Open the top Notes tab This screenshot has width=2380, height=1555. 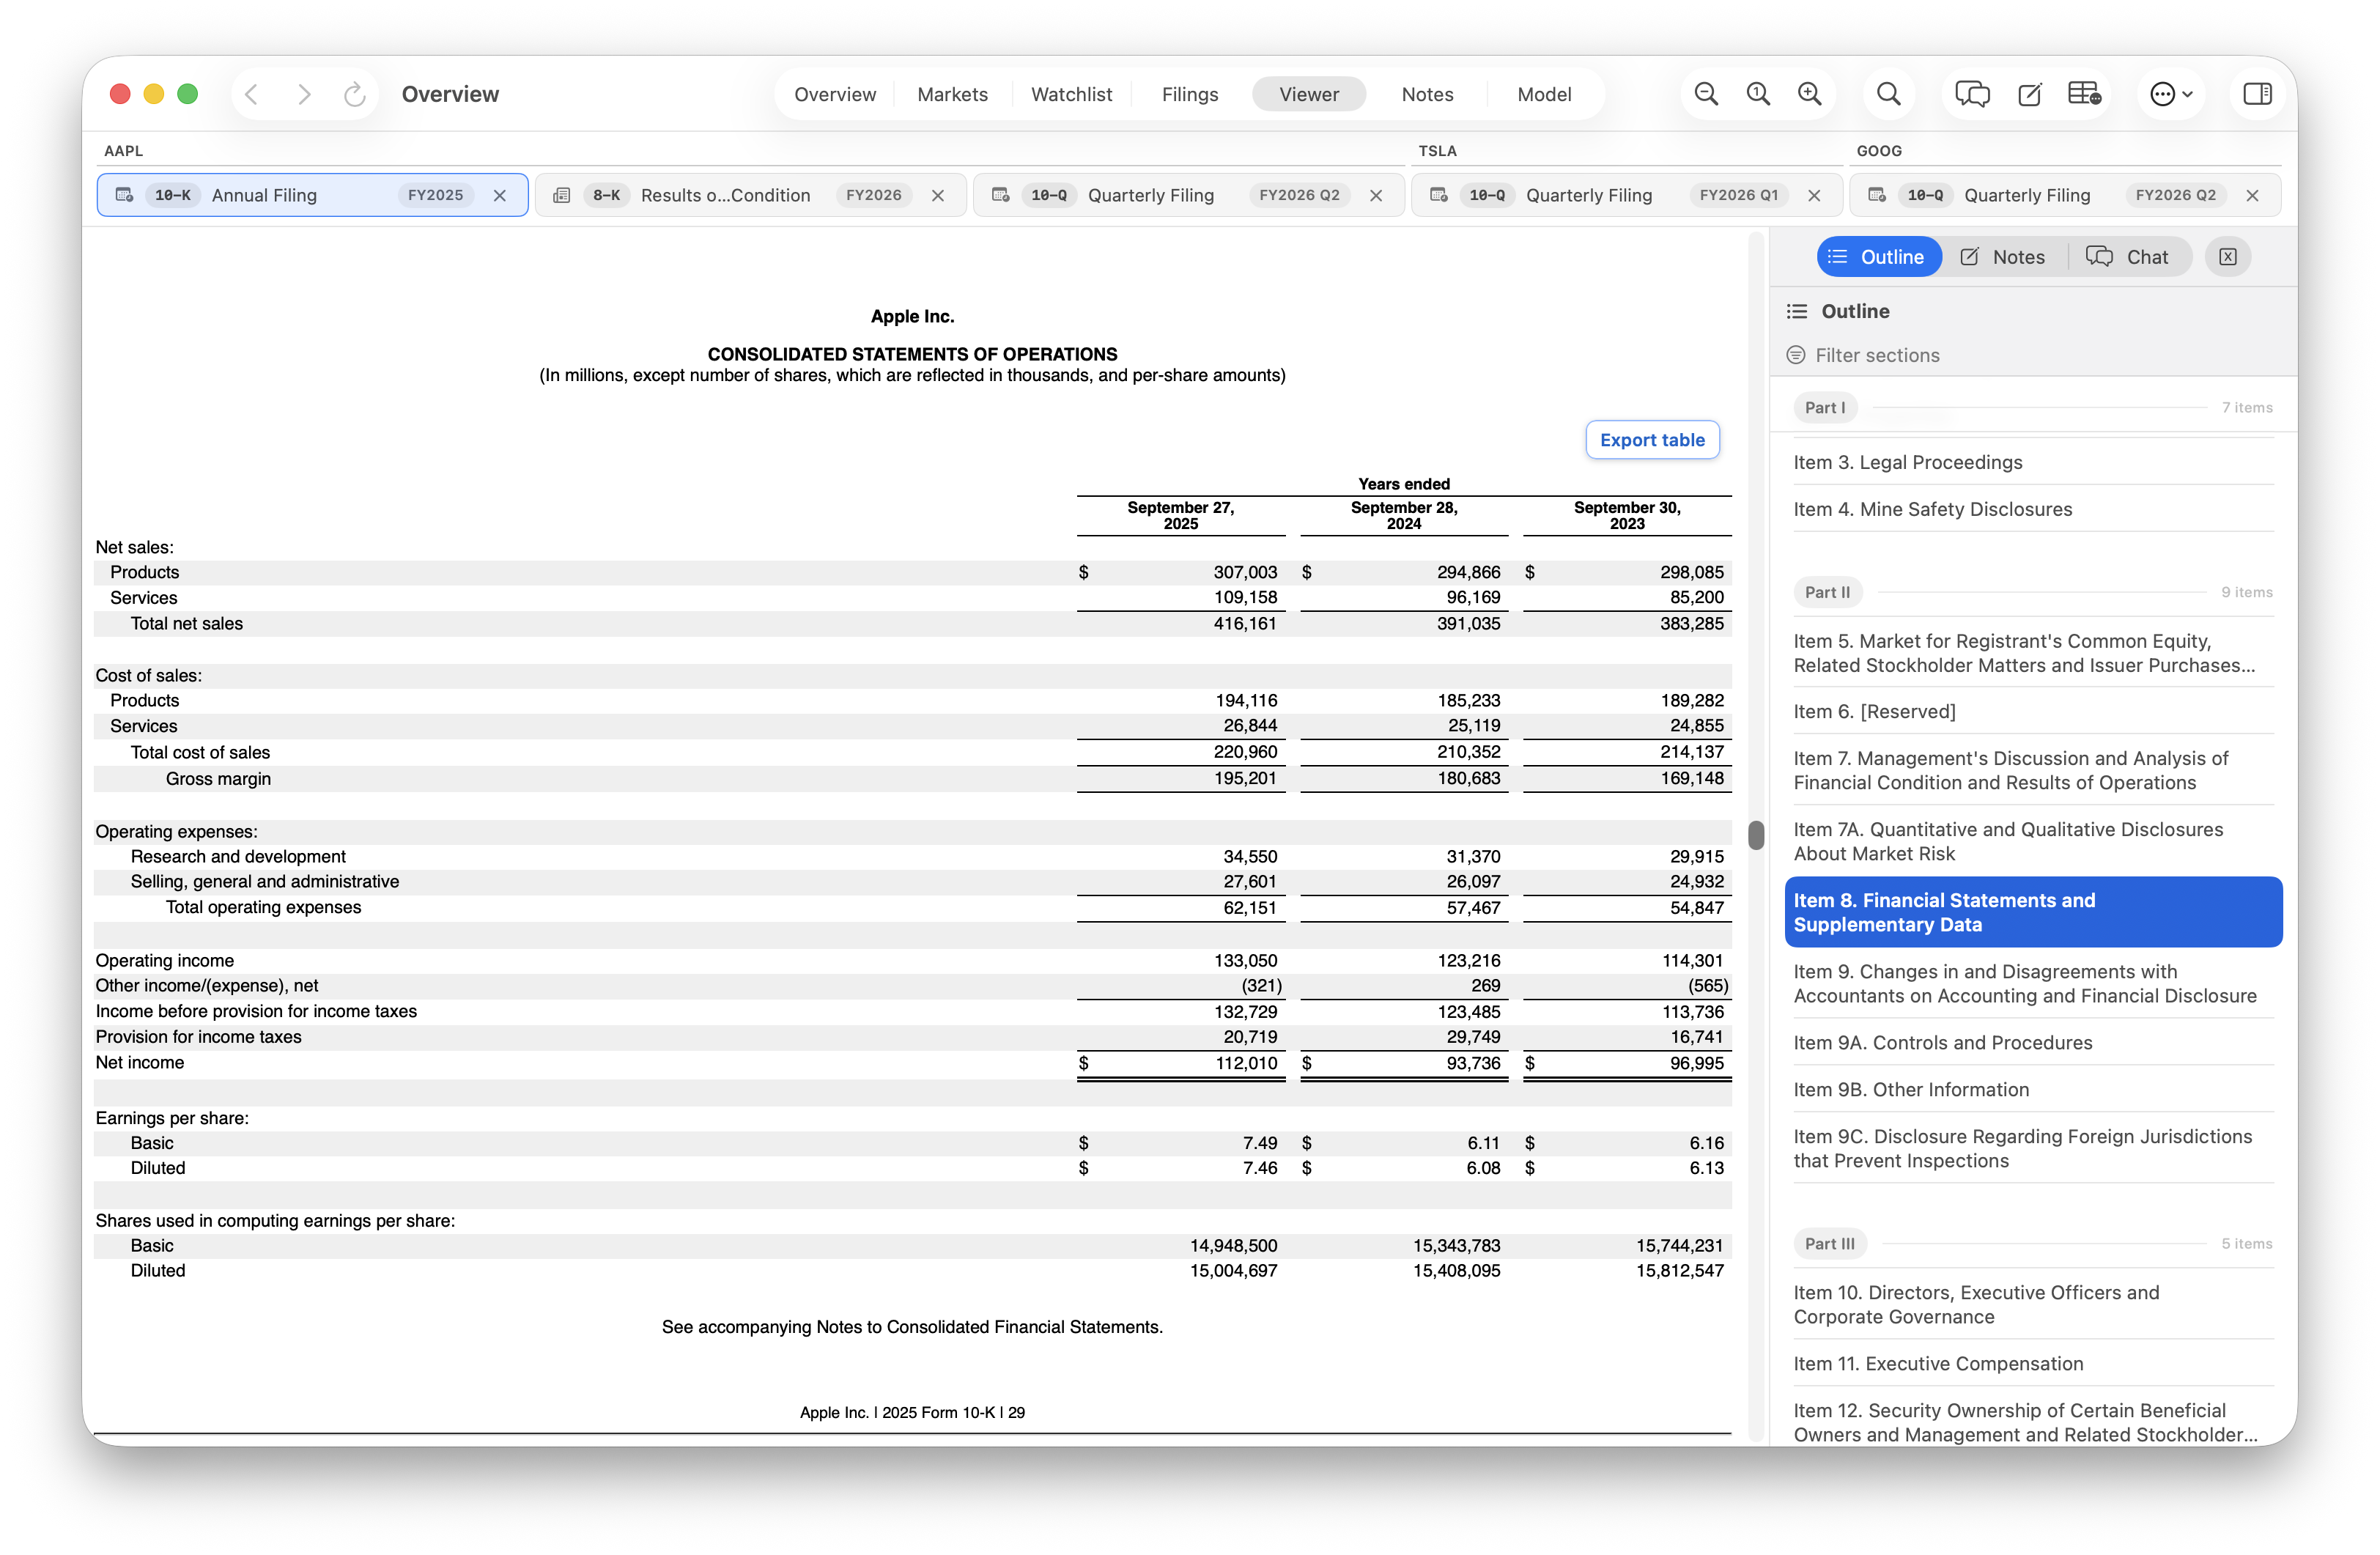1427,94
